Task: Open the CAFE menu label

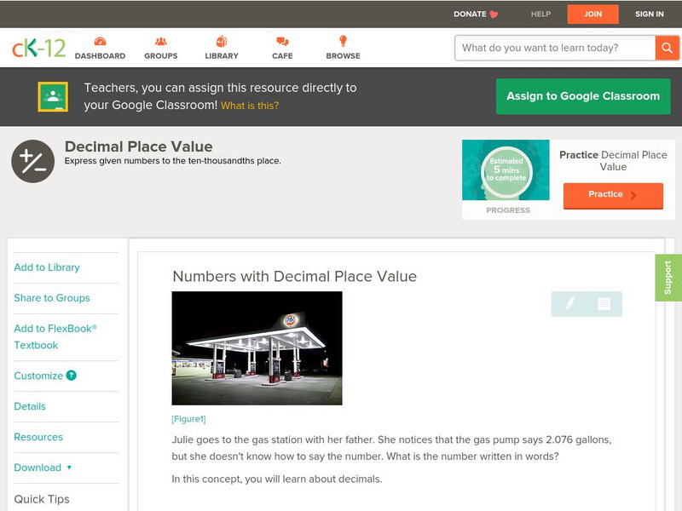Action: pos(282,56)
